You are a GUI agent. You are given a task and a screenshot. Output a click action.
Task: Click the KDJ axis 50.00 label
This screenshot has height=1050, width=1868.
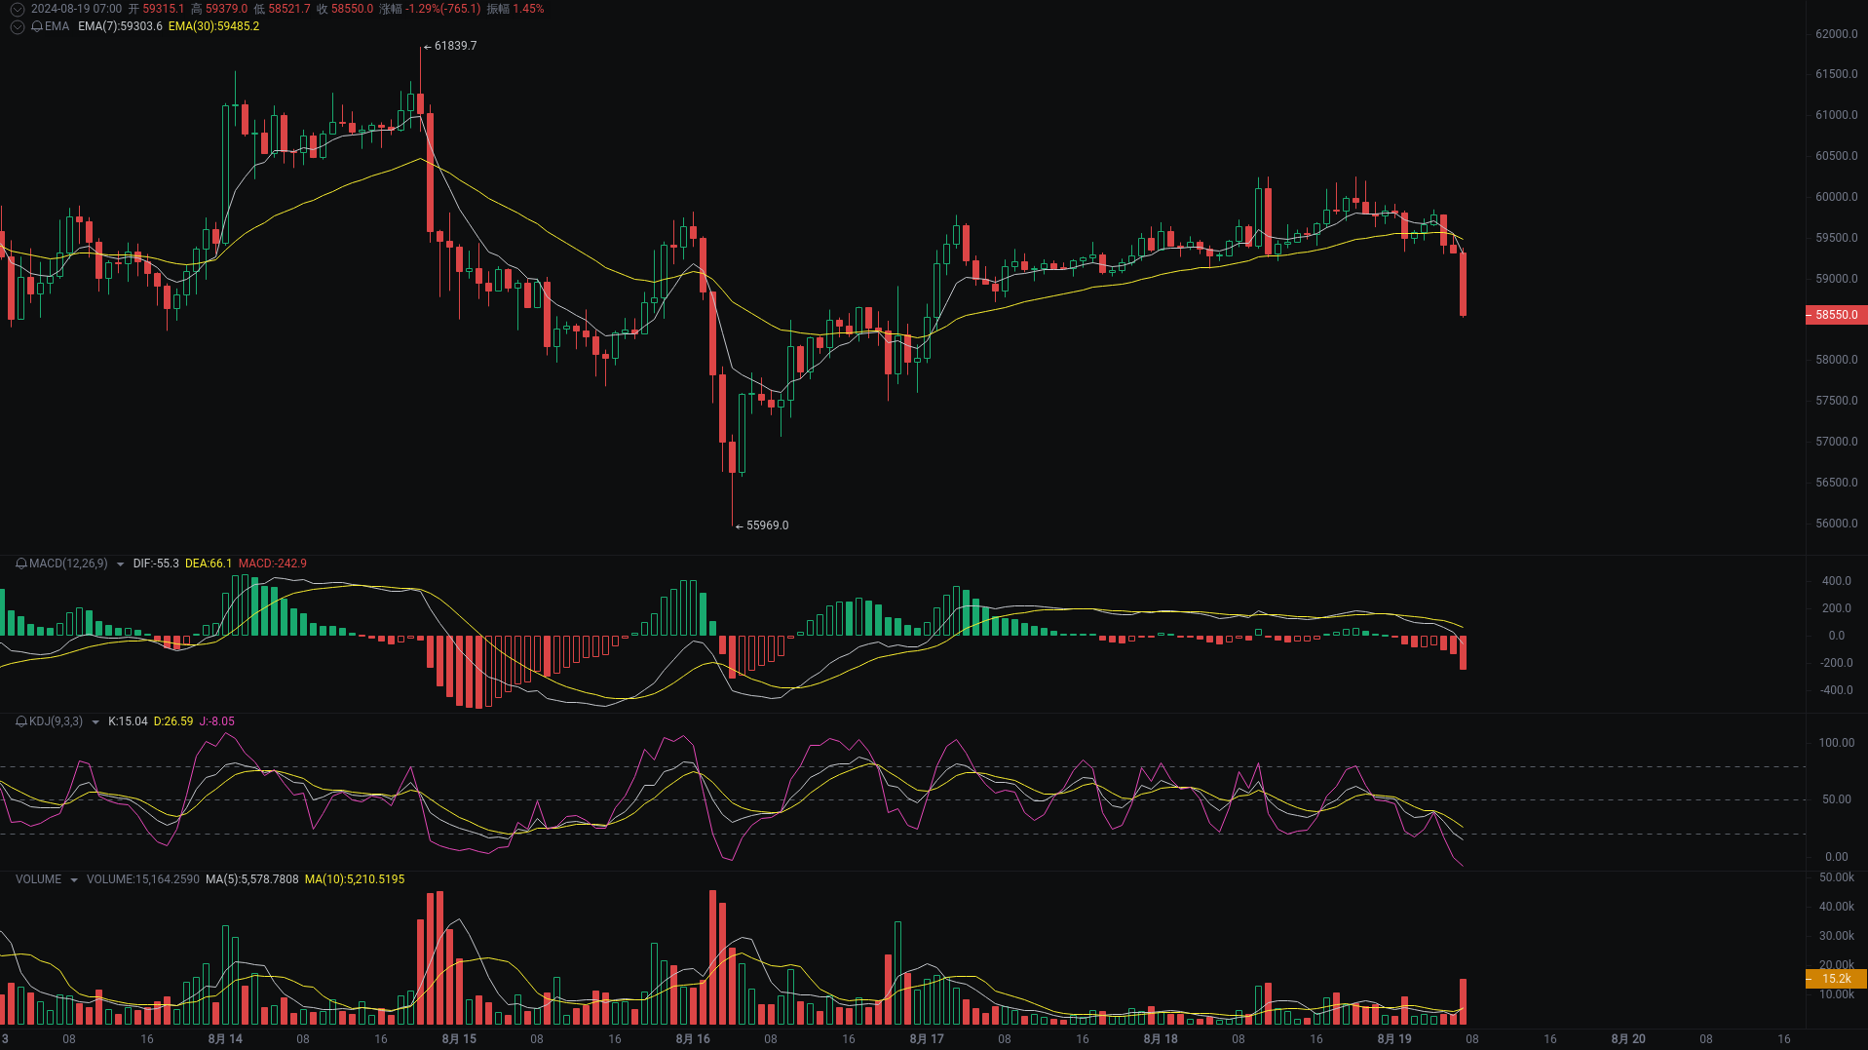pyautogui.click(x=1837, y=799)
